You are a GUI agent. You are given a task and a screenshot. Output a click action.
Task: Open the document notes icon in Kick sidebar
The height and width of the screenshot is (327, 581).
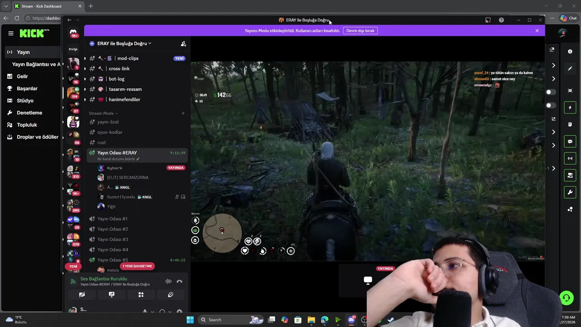click(570, 124)
